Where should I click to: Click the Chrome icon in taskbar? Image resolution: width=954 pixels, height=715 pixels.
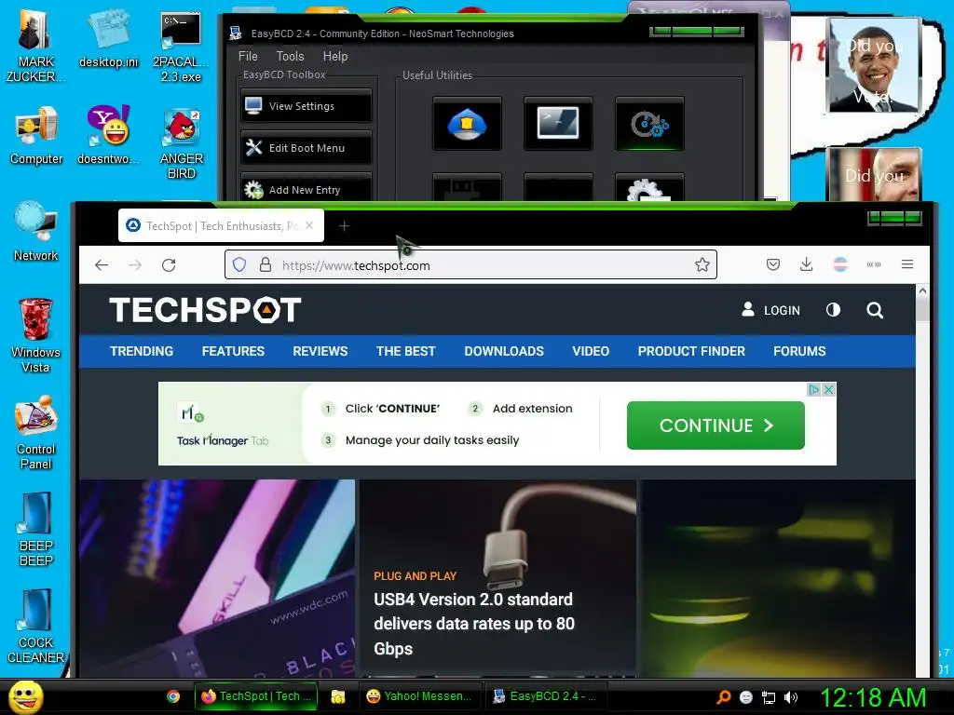173,696
